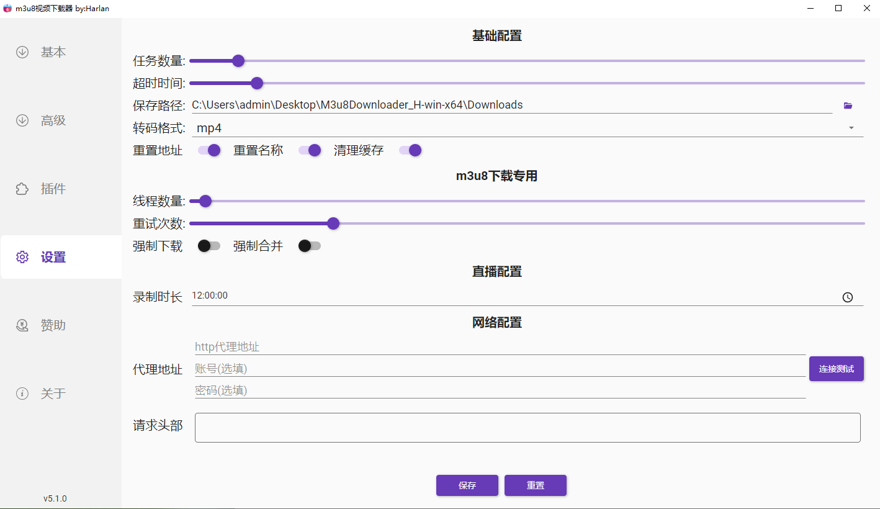Click the 保存 button
The width and height of the screenshot is (880, 509).
pyautogui.click(x=467, y=485)
